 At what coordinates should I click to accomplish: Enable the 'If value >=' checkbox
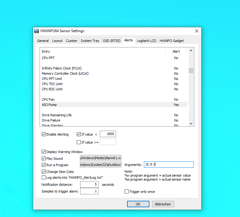(79, 142)
